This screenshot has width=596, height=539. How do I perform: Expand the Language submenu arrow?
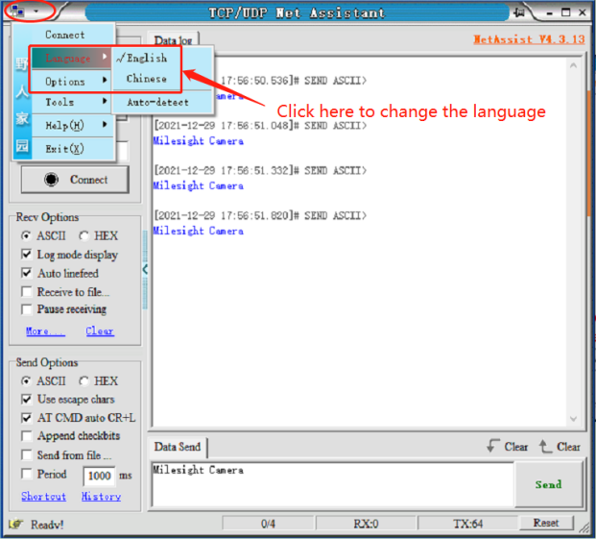[x=105, y=57]
